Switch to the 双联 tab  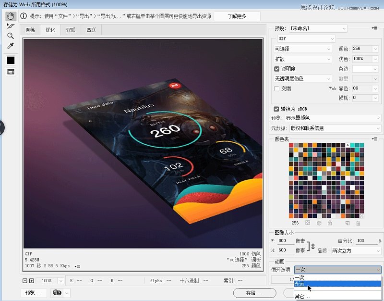point(71,30)
